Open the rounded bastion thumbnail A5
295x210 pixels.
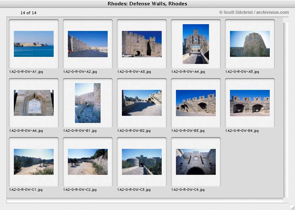(250, 44)
